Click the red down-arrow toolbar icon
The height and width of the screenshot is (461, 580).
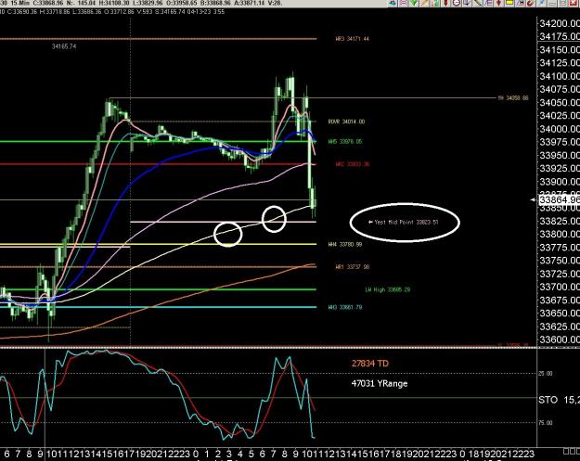(x=499, y=3)
